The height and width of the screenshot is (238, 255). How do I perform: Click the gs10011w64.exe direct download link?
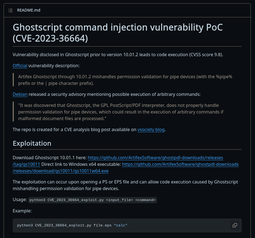pos(180,164)
